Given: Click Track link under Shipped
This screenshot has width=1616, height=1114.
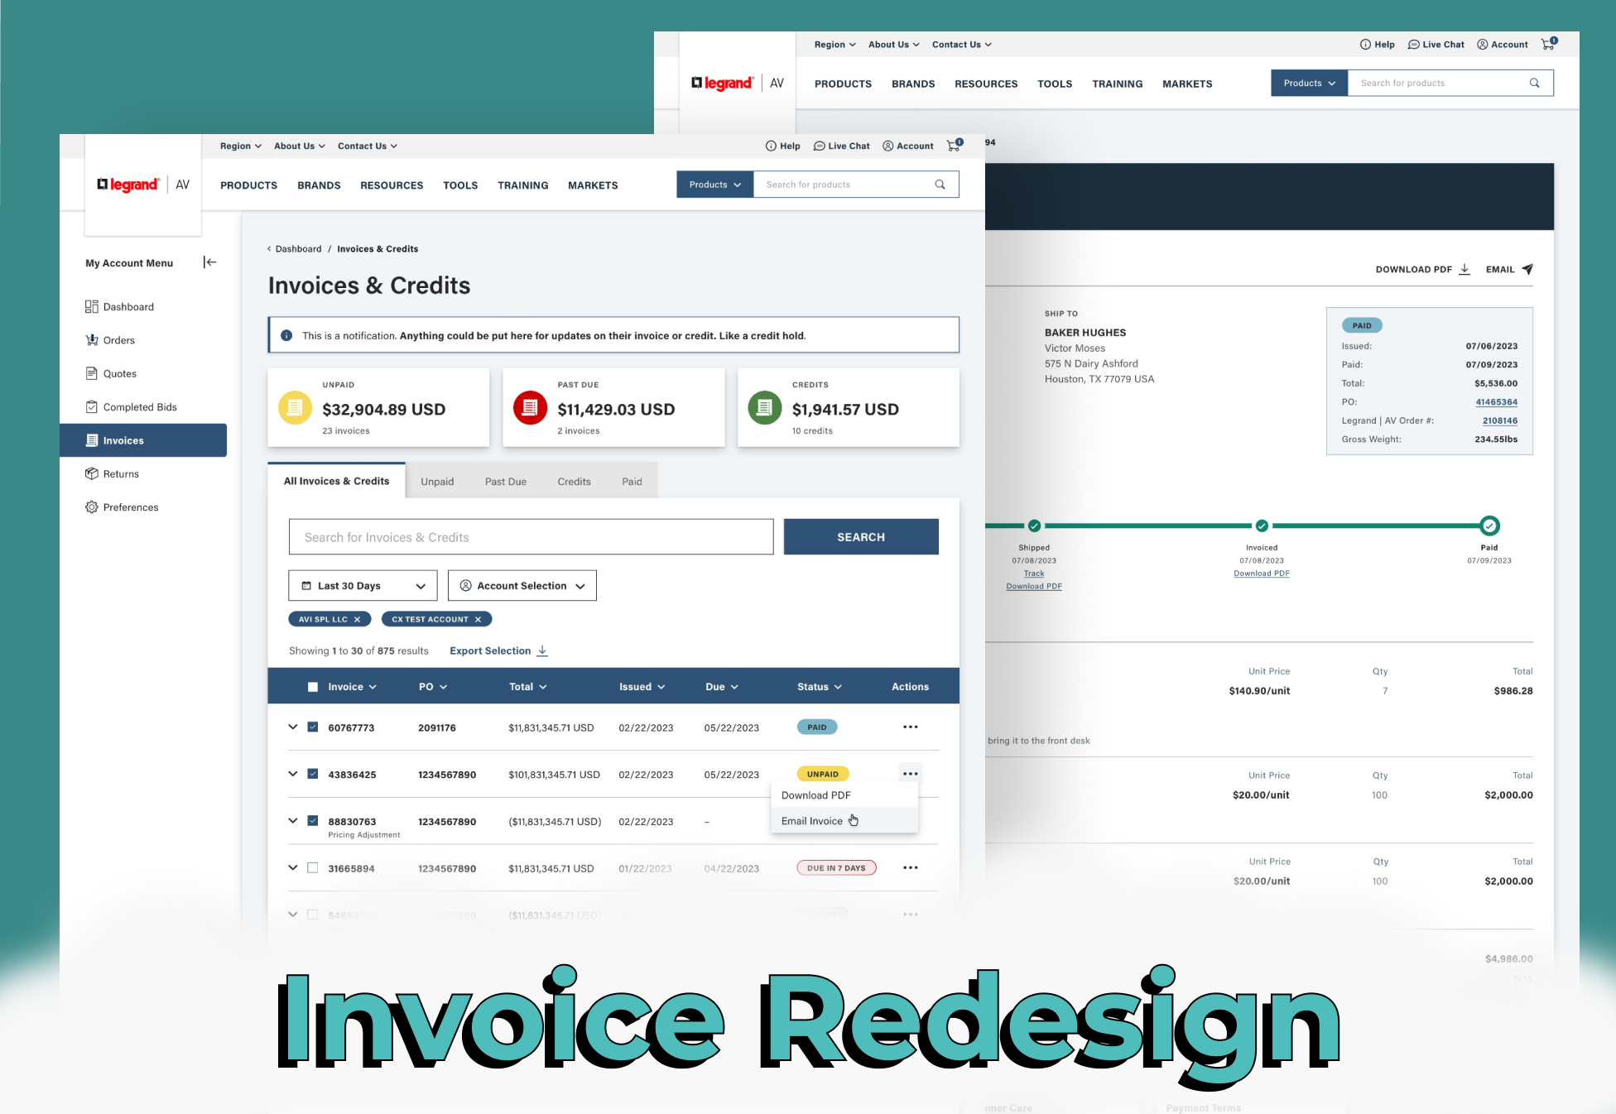Looking at the screenshot, I should [x=1034, y=574].
